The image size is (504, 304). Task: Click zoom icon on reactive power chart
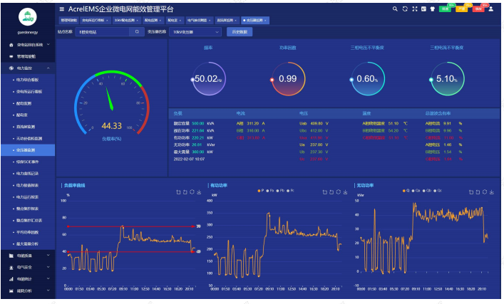471,192
